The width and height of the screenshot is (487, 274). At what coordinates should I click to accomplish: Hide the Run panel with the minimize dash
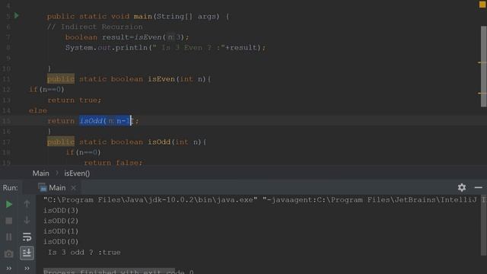click(x=479, y=188)
